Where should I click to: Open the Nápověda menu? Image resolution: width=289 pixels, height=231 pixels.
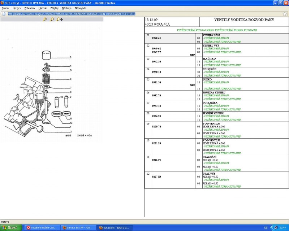point(80,8)
